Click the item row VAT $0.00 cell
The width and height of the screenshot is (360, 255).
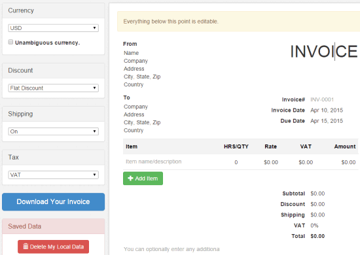pos(306,162)
